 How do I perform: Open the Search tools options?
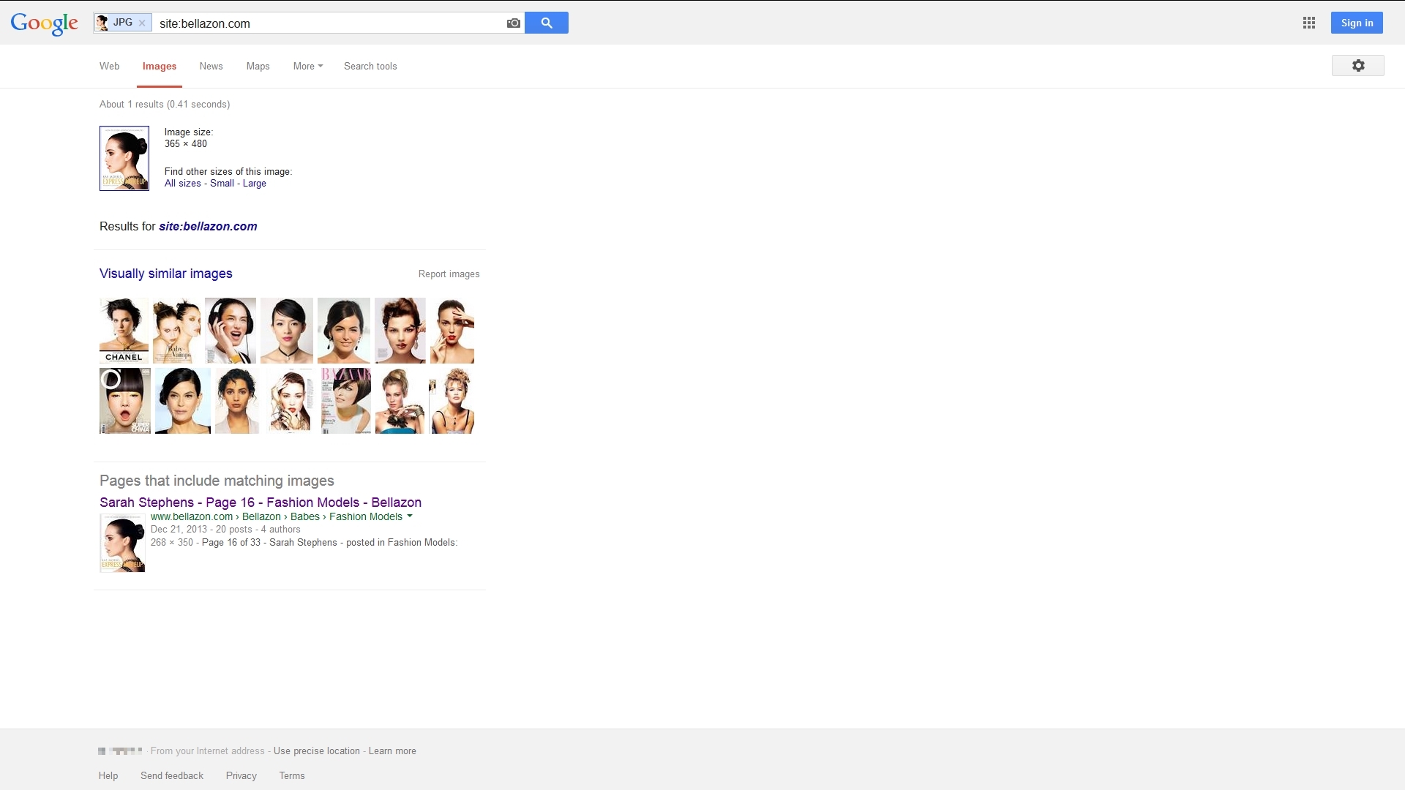[x=370, y=67]
